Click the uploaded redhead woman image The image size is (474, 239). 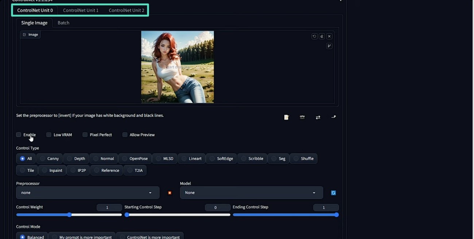(178, 67)
